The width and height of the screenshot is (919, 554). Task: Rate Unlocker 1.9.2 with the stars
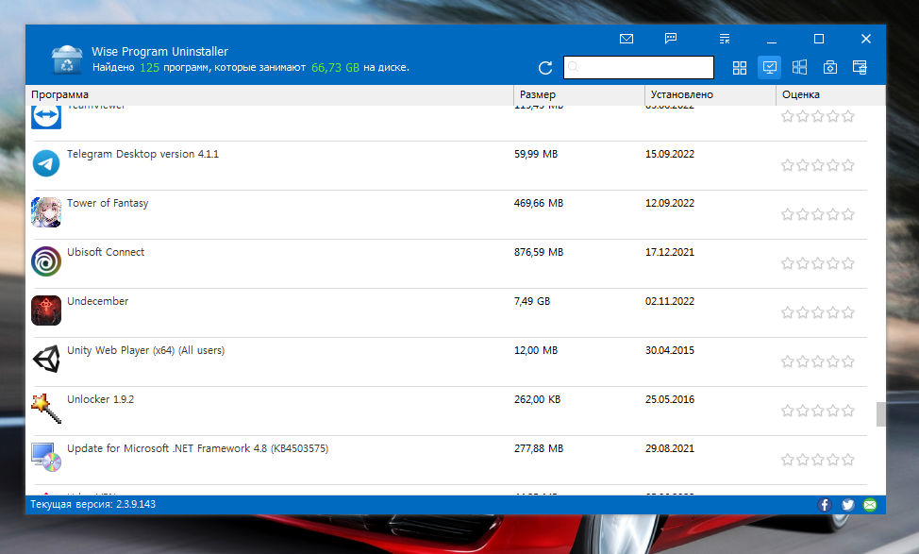(818, 411)
